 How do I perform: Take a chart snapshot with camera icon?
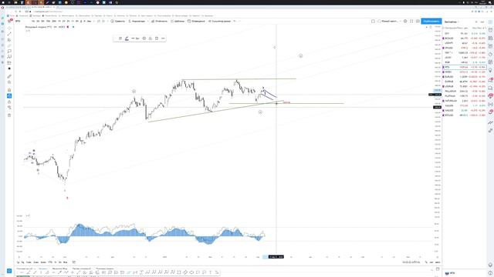pyautogui.click(x=418, y=21)
